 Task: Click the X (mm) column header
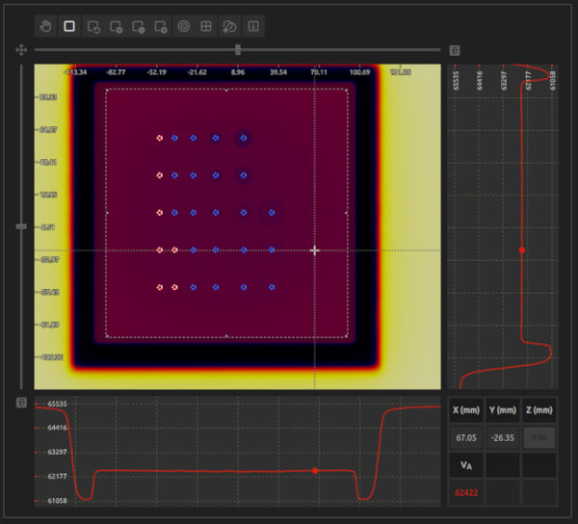coord(466,410)
